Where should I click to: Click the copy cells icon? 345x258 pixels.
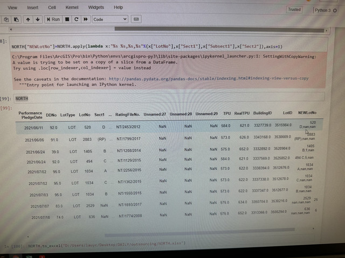click(x=6, y=19)
